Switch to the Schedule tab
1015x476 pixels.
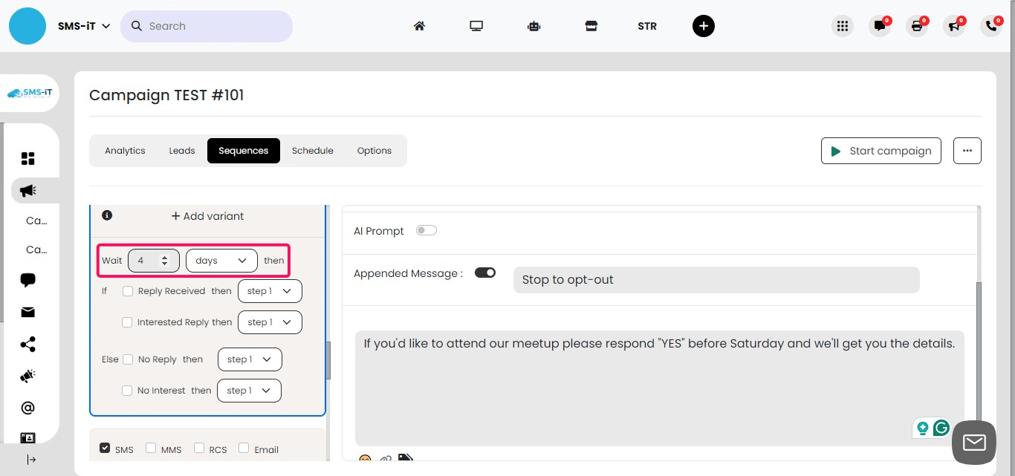click(312, 150)
